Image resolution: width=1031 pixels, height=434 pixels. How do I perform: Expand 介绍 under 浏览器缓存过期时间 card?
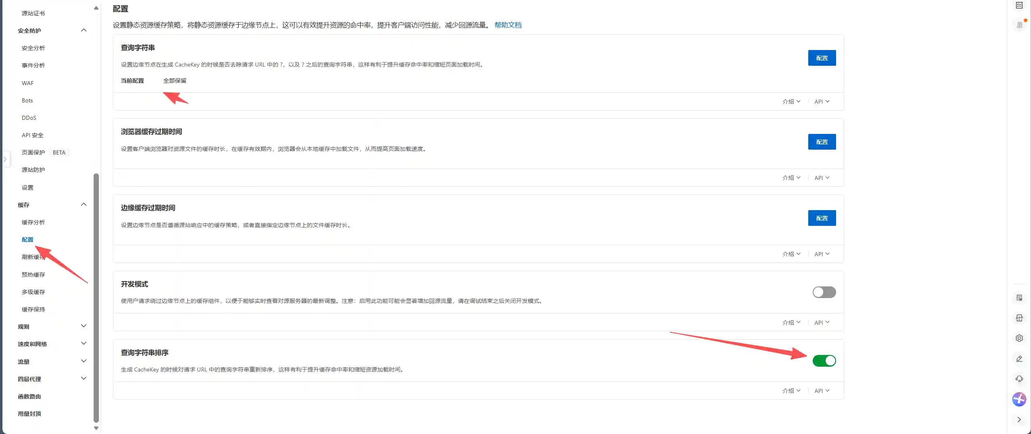click(x=791, y=178)
